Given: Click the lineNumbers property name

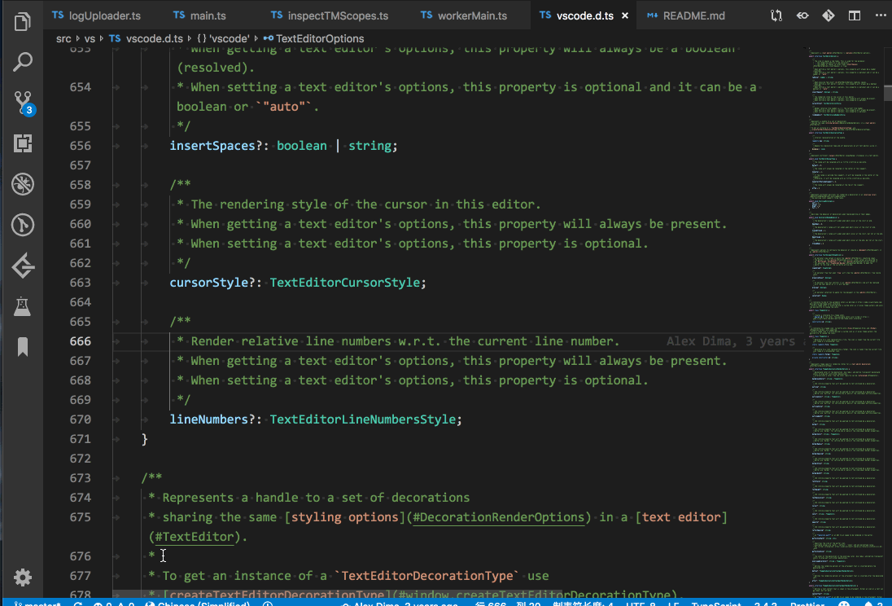Looking at the screenshot, I should tap(209, 419).
